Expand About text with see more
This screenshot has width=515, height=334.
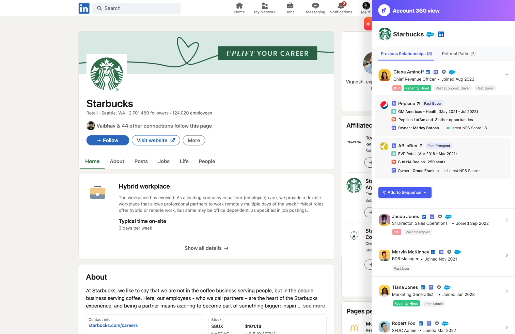pyautogui.click(x=314, y=306)
